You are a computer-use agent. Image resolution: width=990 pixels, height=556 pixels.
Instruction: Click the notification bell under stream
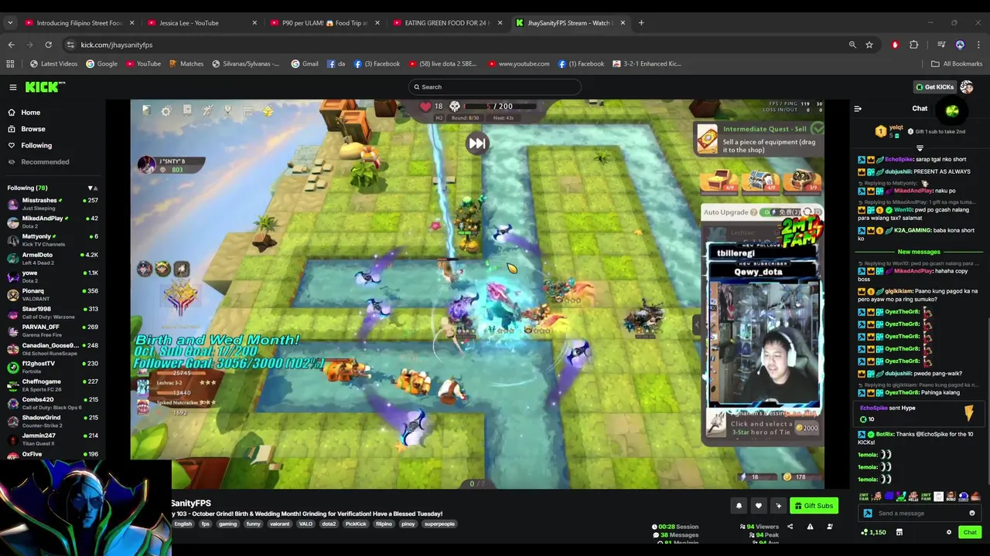(x=739, y=506)
